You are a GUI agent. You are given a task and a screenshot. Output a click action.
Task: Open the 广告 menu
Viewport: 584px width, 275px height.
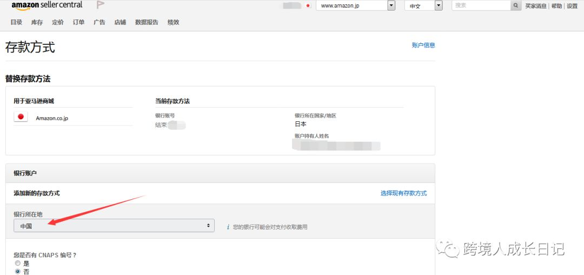99,22
